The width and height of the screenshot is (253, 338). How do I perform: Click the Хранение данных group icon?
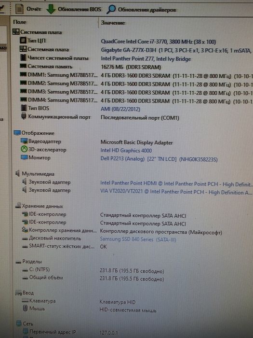[18, 206]
